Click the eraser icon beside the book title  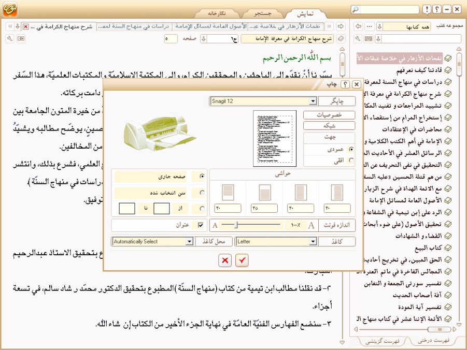[341, 39]
